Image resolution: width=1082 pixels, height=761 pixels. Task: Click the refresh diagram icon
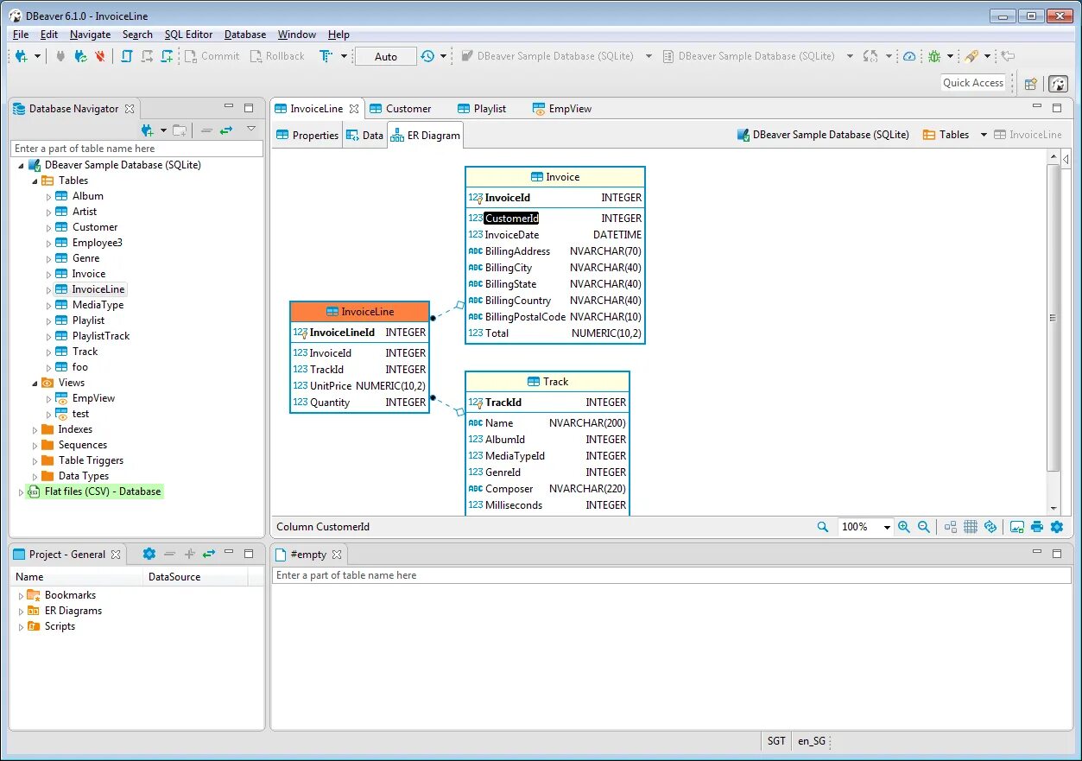[x=990, y=527]
